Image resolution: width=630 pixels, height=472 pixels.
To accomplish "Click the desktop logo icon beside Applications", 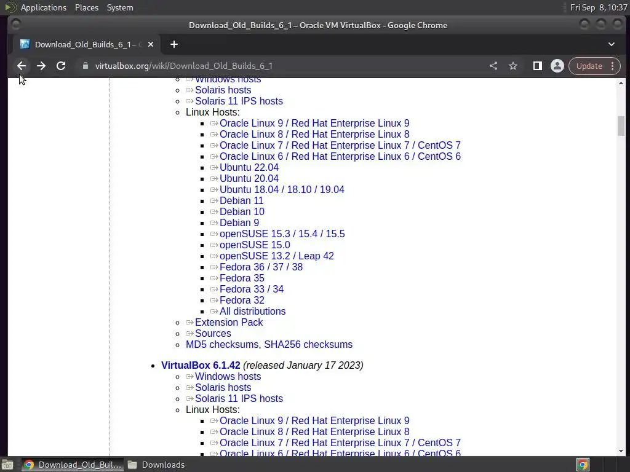I will [10, 7].
